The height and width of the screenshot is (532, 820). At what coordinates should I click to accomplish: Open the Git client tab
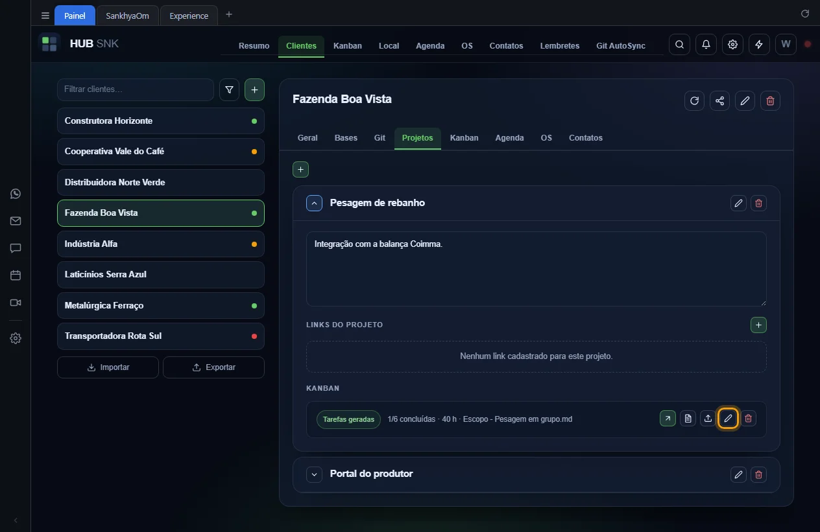click(x=380, y=138)
